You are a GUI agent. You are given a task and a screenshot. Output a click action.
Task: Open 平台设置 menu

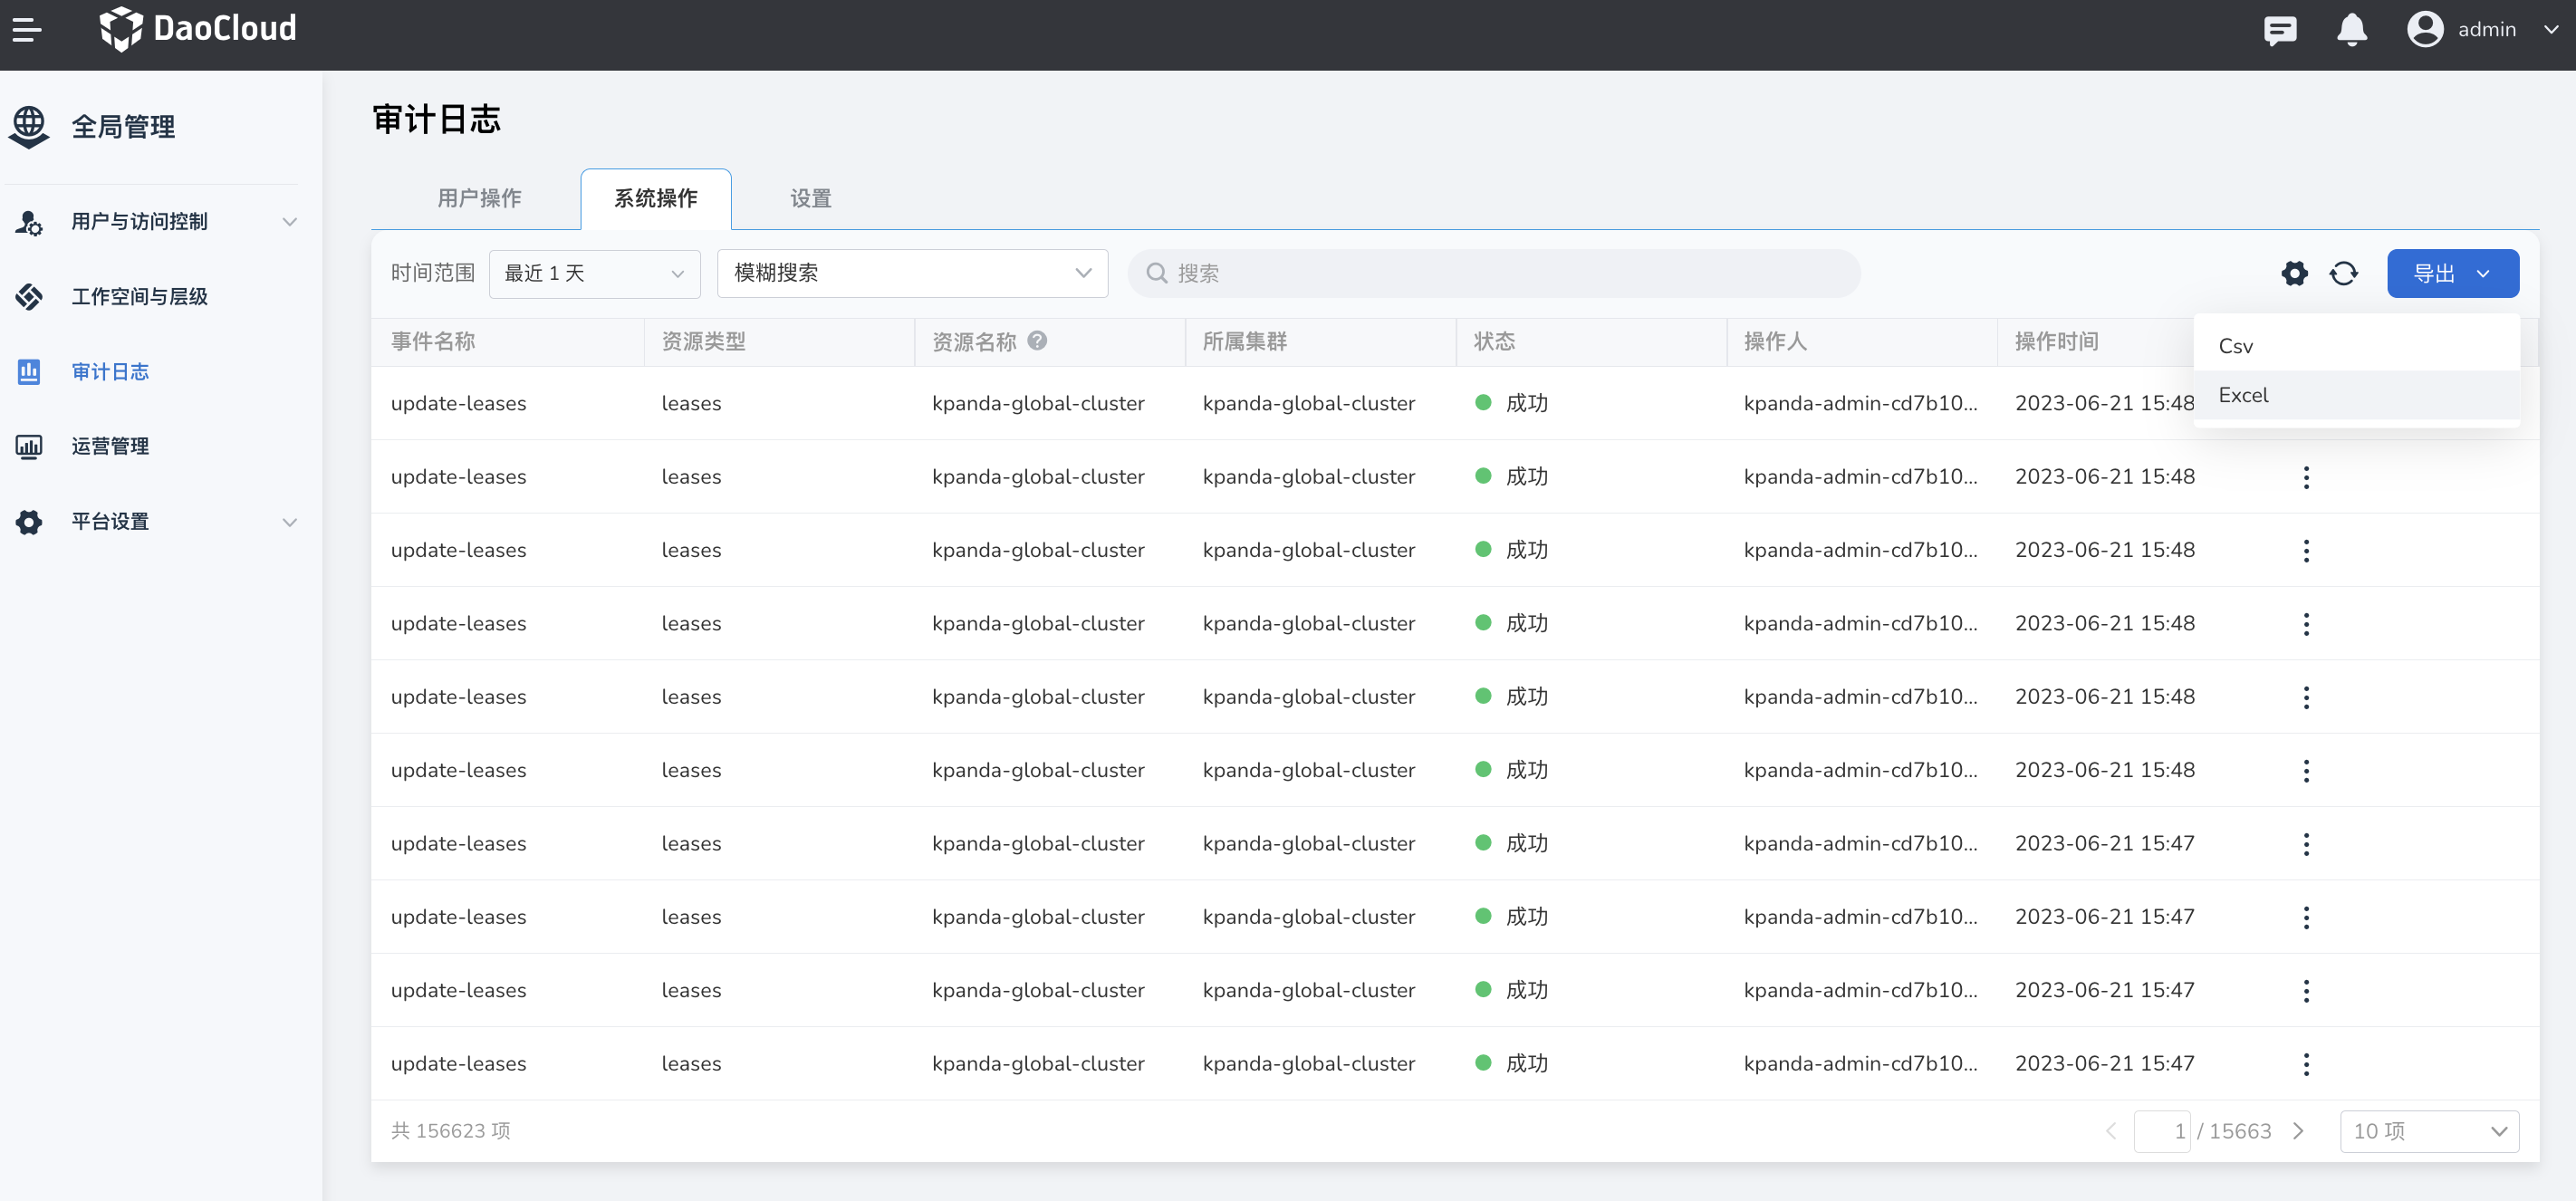(110, 522)
